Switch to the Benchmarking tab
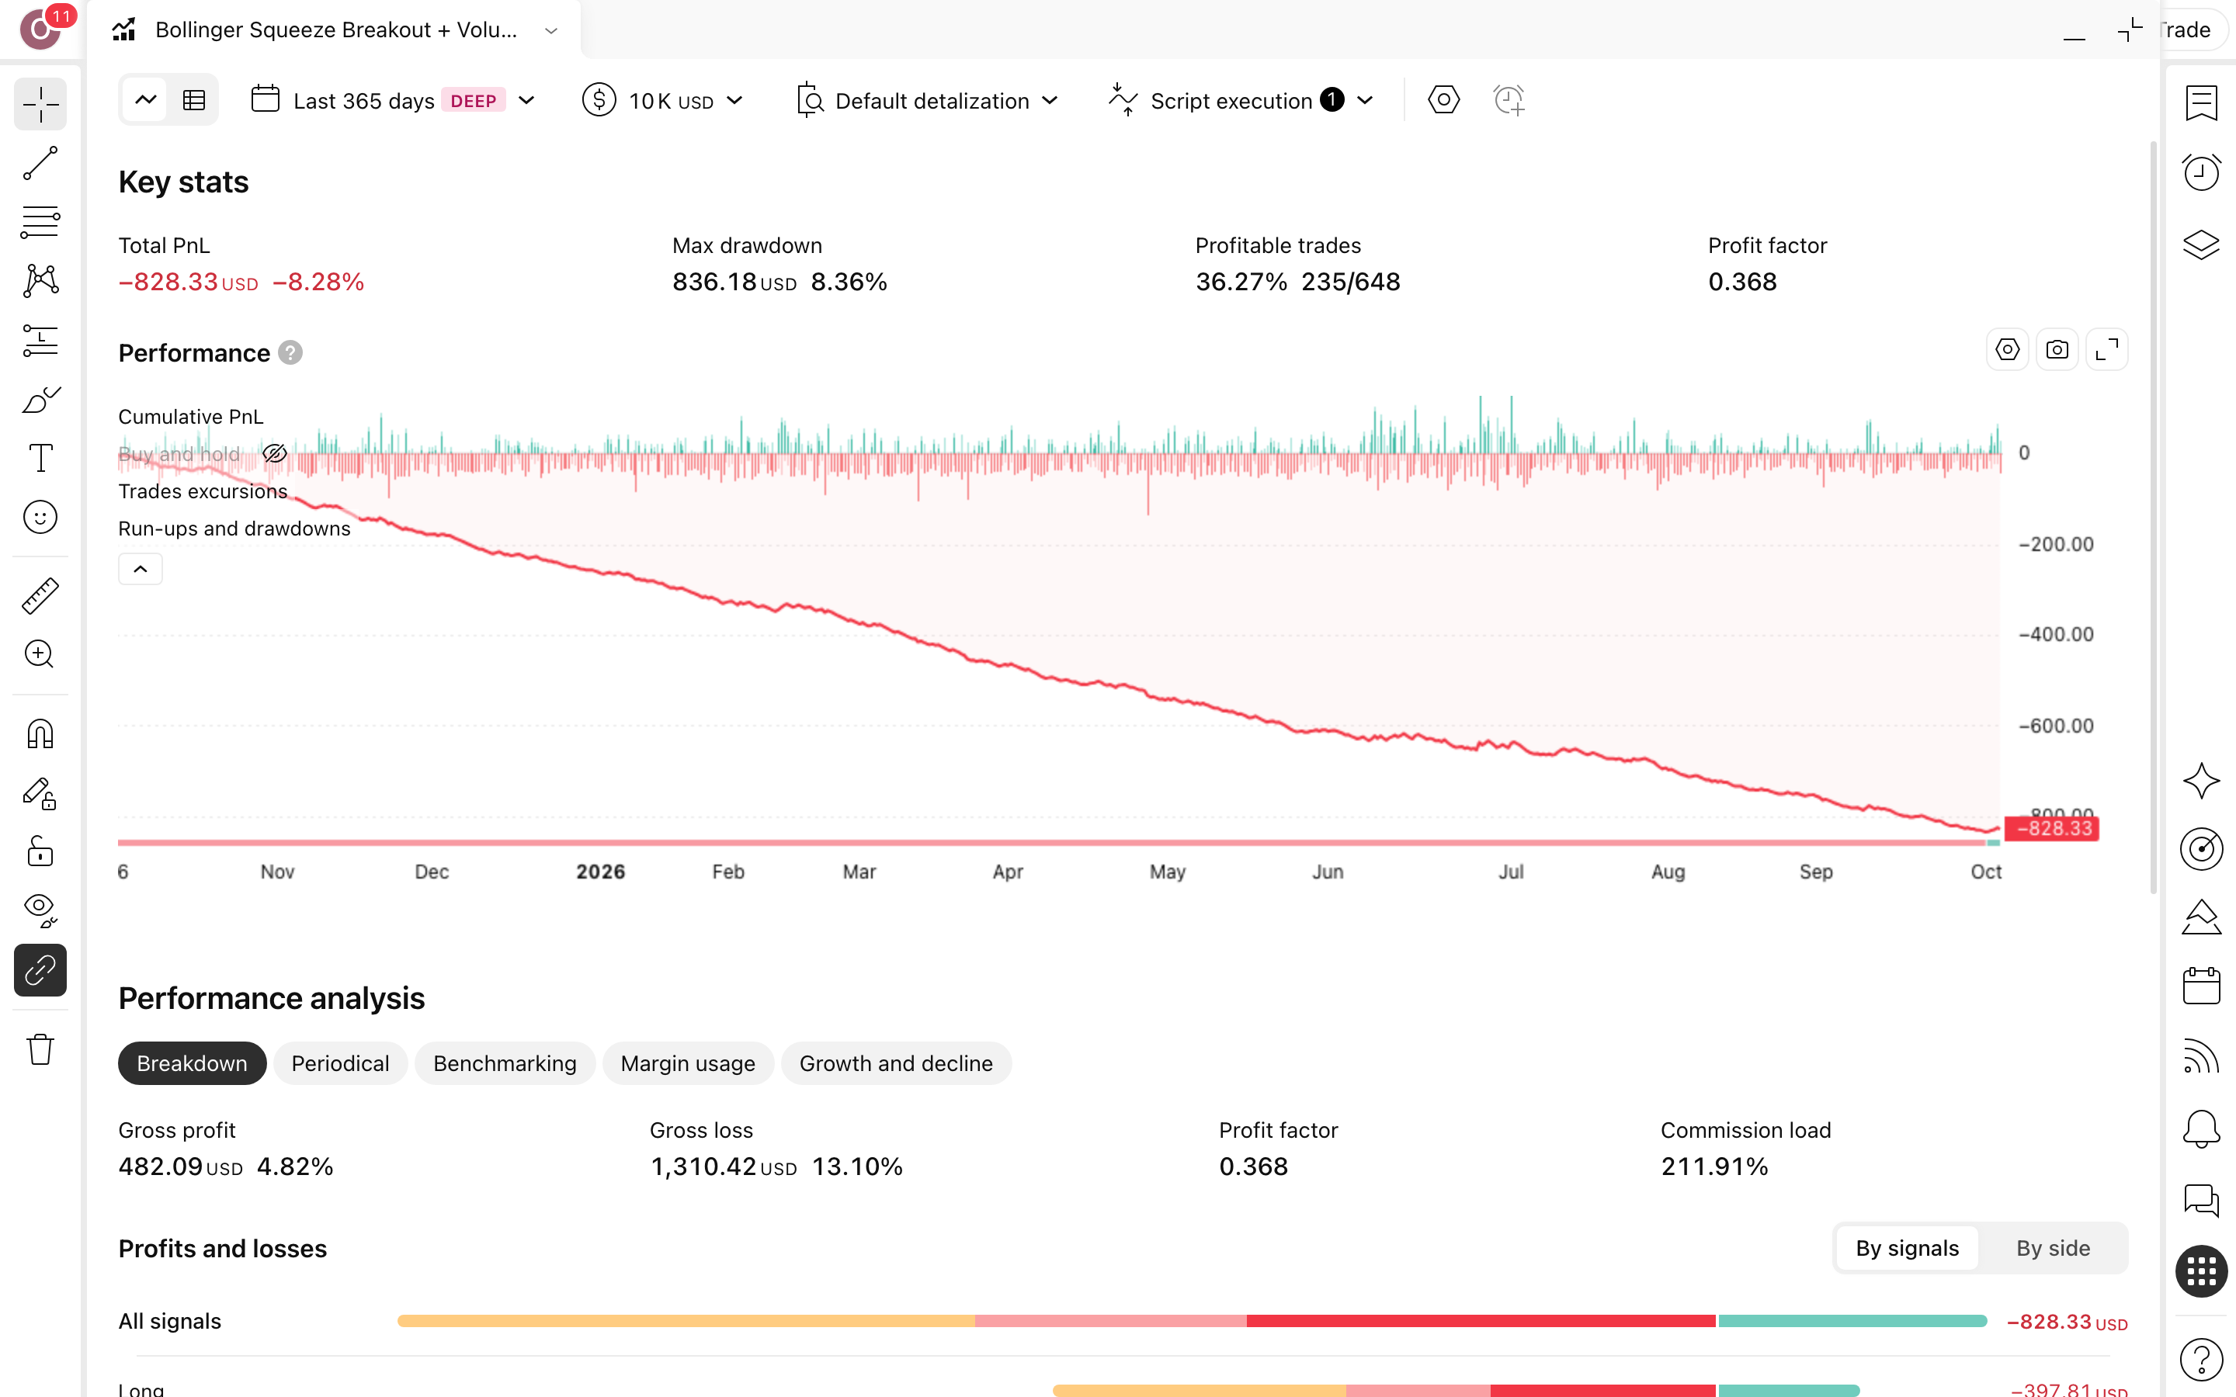2236x1397 pixels. (505, 1063)
